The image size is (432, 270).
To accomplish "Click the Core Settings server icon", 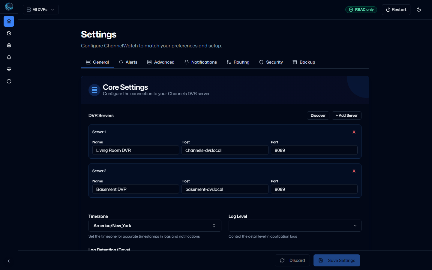I will pyautogui.click(x=94, y=90).
